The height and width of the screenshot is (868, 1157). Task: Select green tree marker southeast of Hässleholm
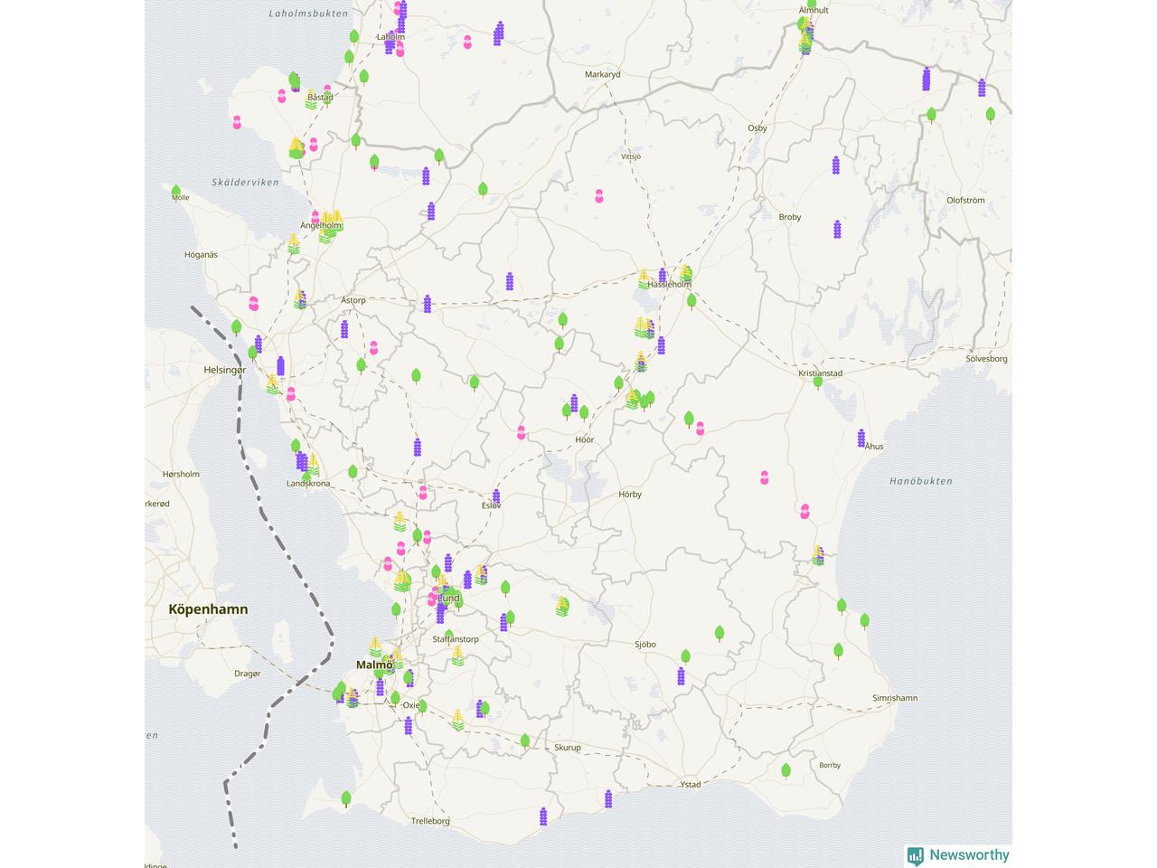pyautogui.click(x=691, y=301)
